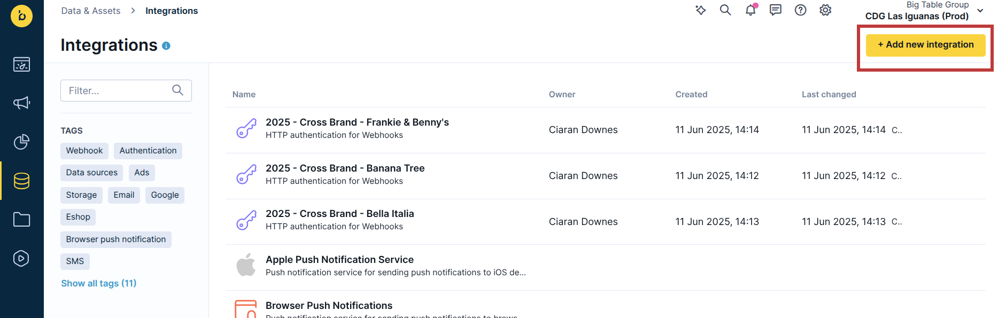Open the Dashboards sidebar icon

(x=21, y=64)
